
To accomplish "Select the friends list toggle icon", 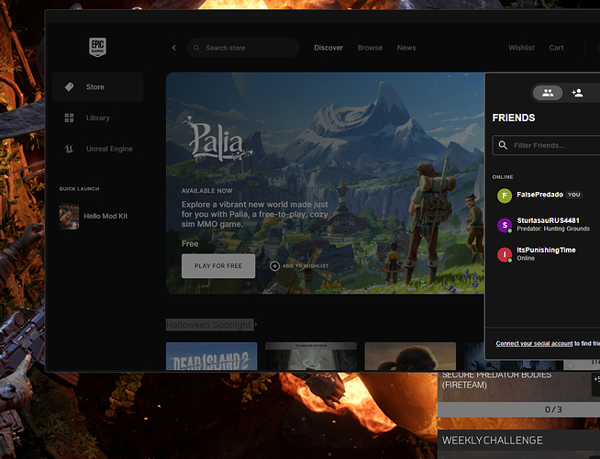I will coord(548,93).
